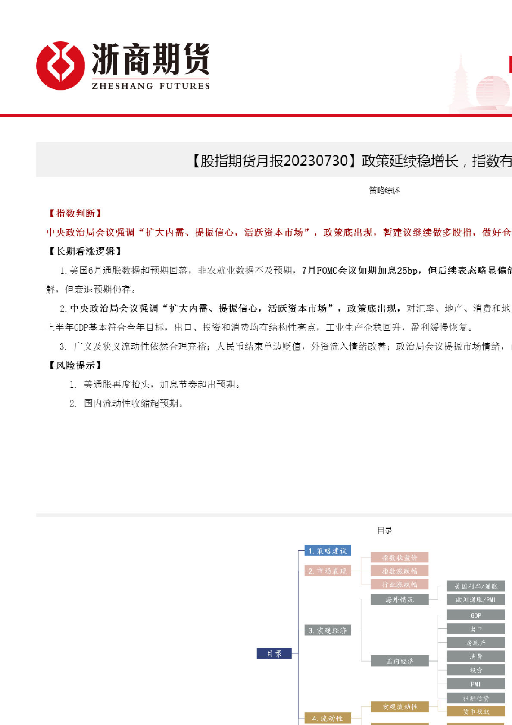Click the 房地产 node

[x=476, y=643]
